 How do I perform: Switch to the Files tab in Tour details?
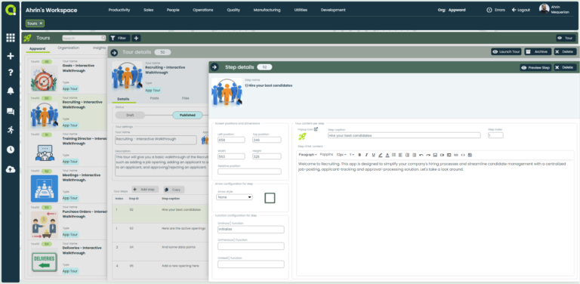(x=185, y=98)
